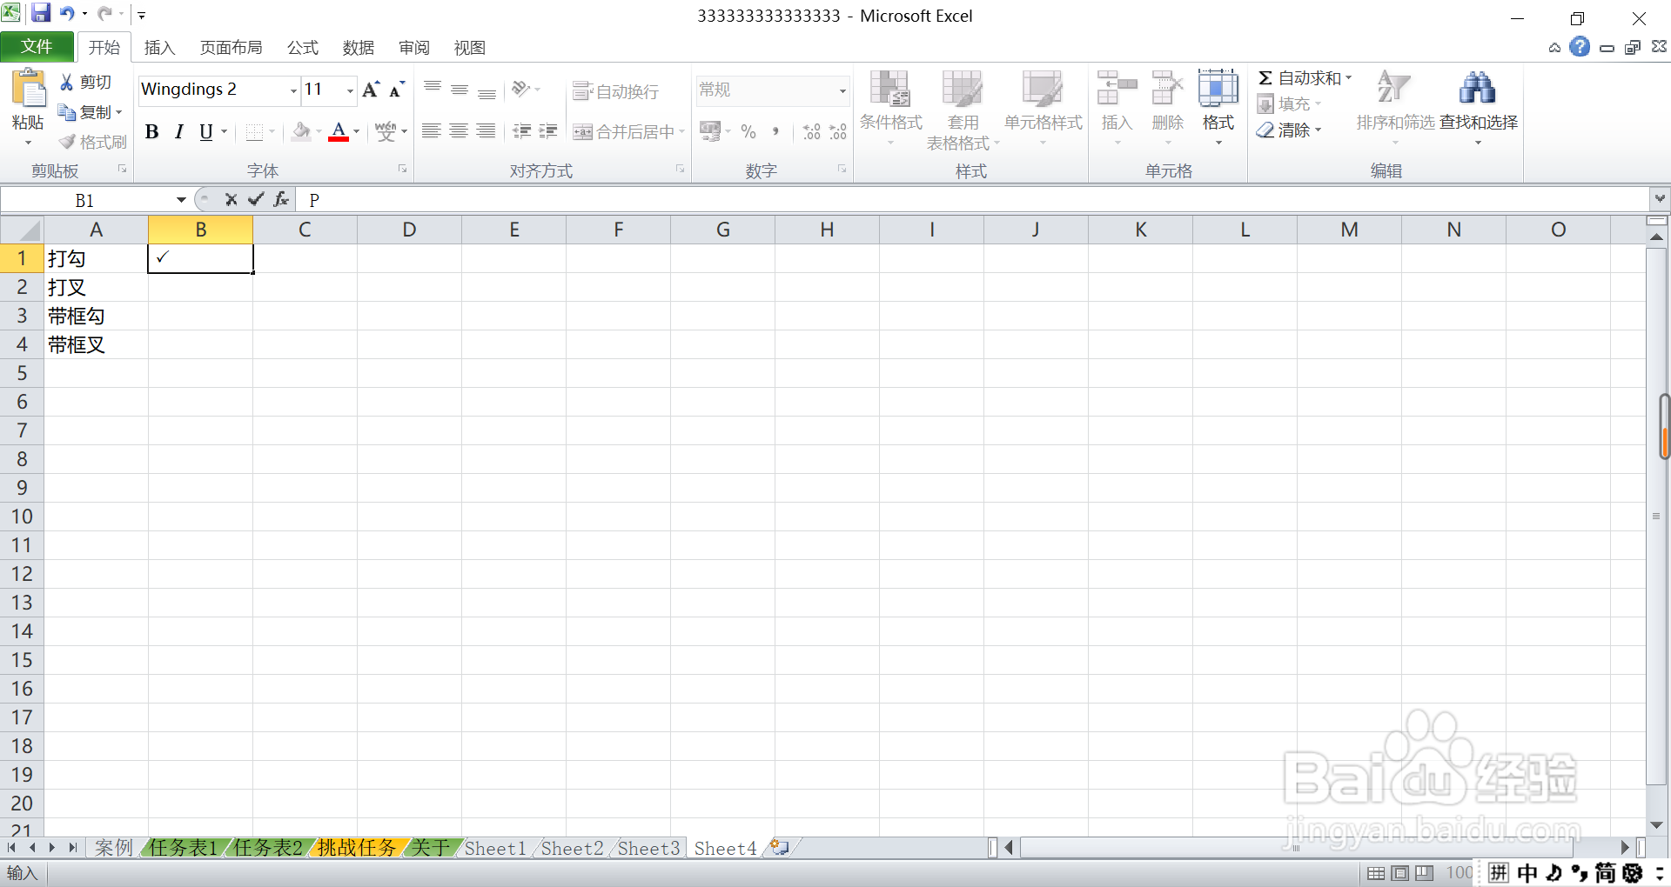Click the Save icon in quick access toolbar
Screen dimensions: 1671x887
[x=40, y=13]
